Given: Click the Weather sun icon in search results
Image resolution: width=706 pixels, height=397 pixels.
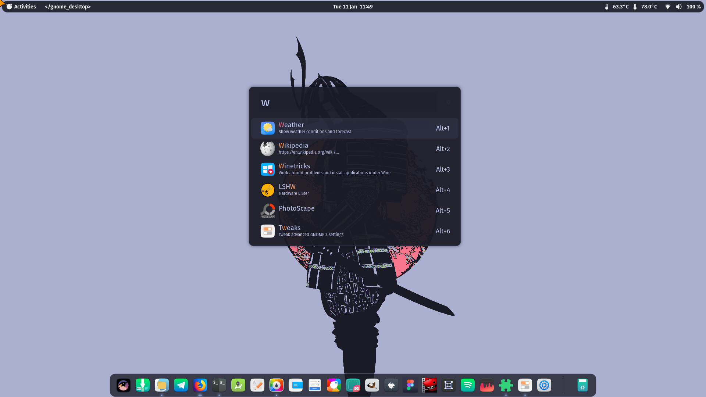Looking at the screenshot, I should (268, 128).
